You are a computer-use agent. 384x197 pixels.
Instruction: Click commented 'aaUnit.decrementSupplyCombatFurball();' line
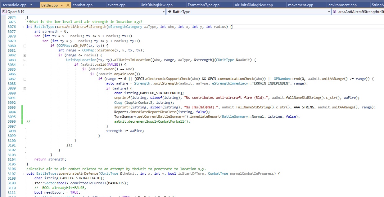click(152, 121)
